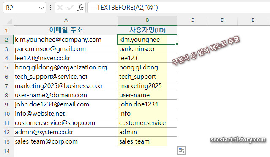
Task: Select cell park.minsoo@gmail.com
Action: click(x=66, y=49)
